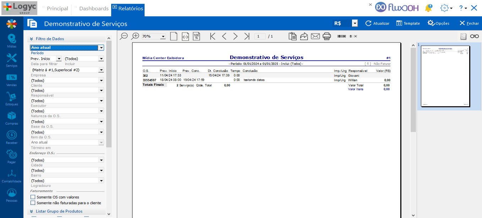Print the report using printer icon
Viewport: 482px width, 218px height.
[327, 36]
